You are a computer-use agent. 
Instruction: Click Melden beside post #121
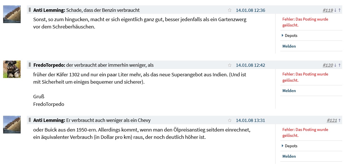click(289, 156)
